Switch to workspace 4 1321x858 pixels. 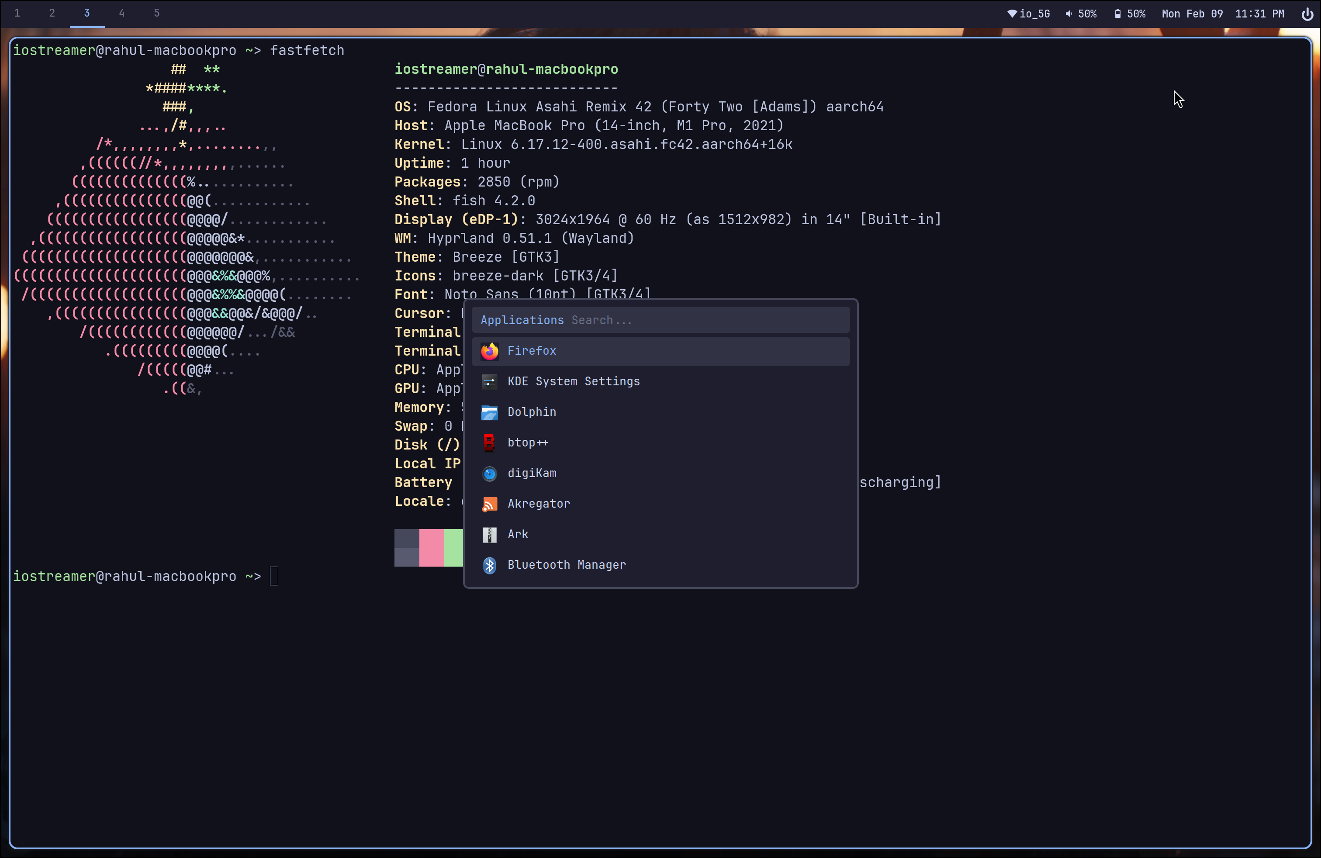coord(121,13)
